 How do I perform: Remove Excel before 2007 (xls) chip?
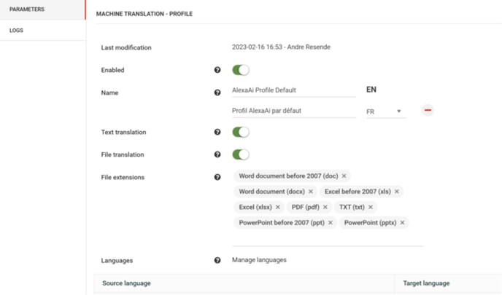pyautogui.click(x=397, y=192)
